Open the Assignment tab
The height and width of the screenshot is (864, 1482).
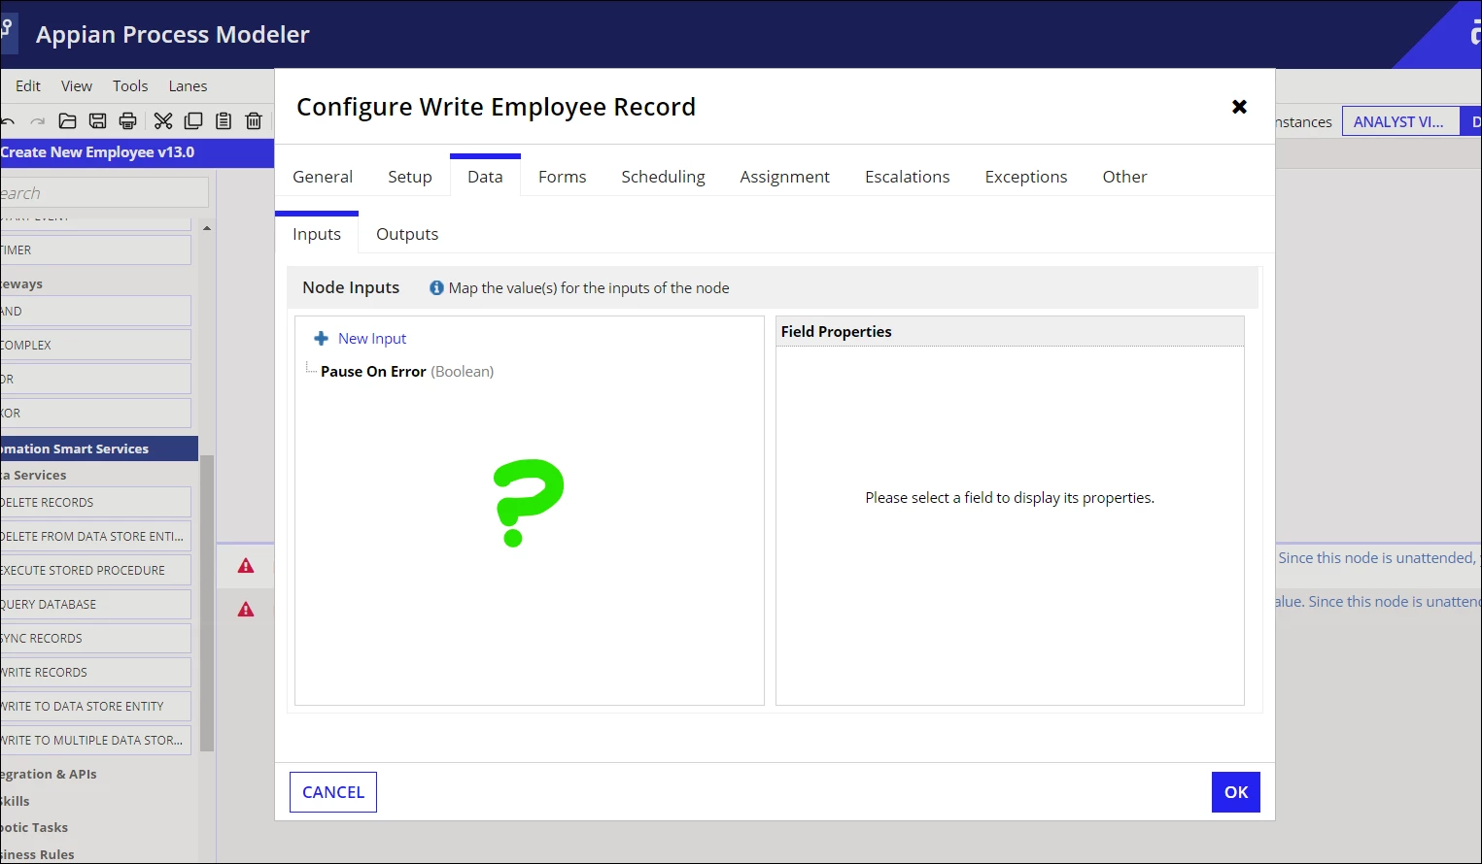[x=785, y=177]
